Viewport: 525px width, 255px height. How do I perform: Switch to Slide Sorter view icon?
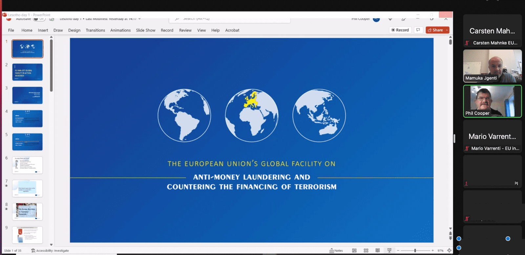click(x=366, y=250)
